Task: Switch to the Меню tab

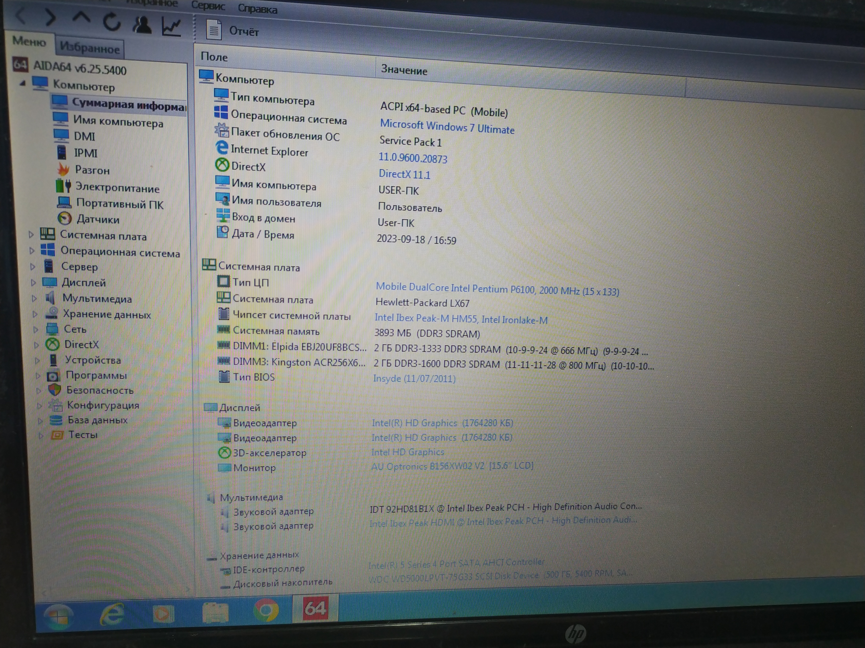Action: pos(29,41)
